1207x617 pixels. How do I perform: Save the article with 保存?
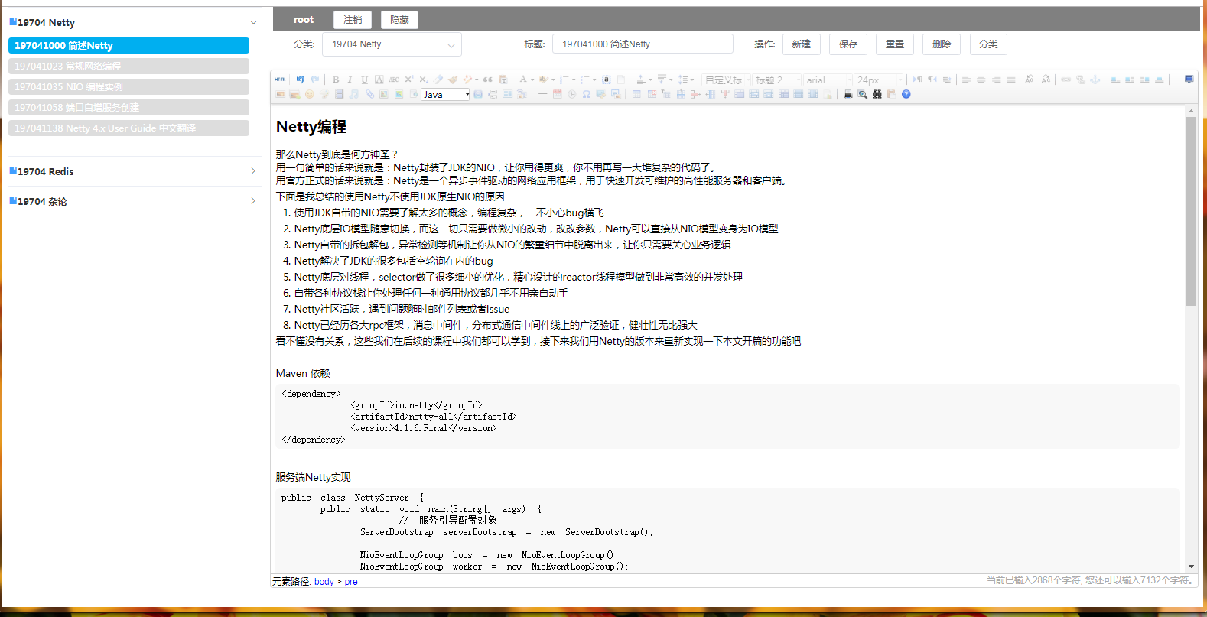[848, 44]
